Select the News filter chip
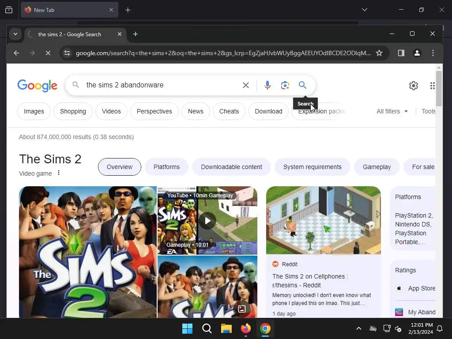 pyautogui.click(x=196, y=111)
